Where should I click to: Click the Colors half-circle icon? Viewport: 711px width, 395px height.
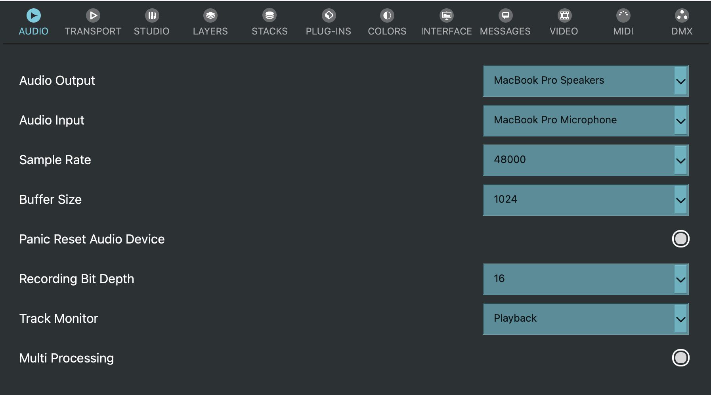[x=387, y=16]
